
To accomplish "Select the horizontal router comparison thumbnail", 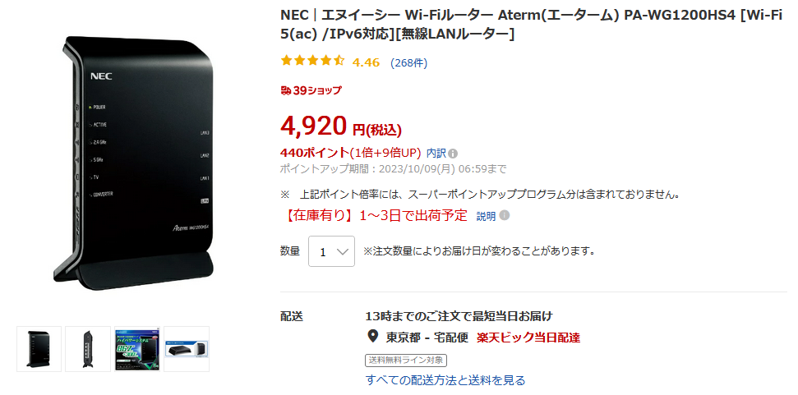I will (187, 348).
